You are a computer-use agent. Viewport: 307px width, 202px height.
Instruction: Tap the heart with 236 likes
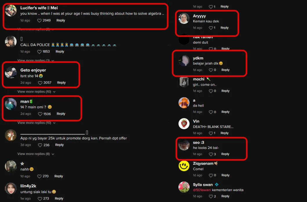coord(40,145)
